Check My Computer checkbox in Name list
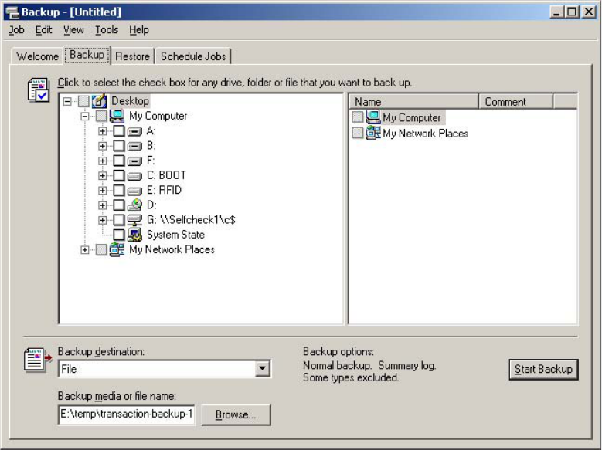 point(358,117)
